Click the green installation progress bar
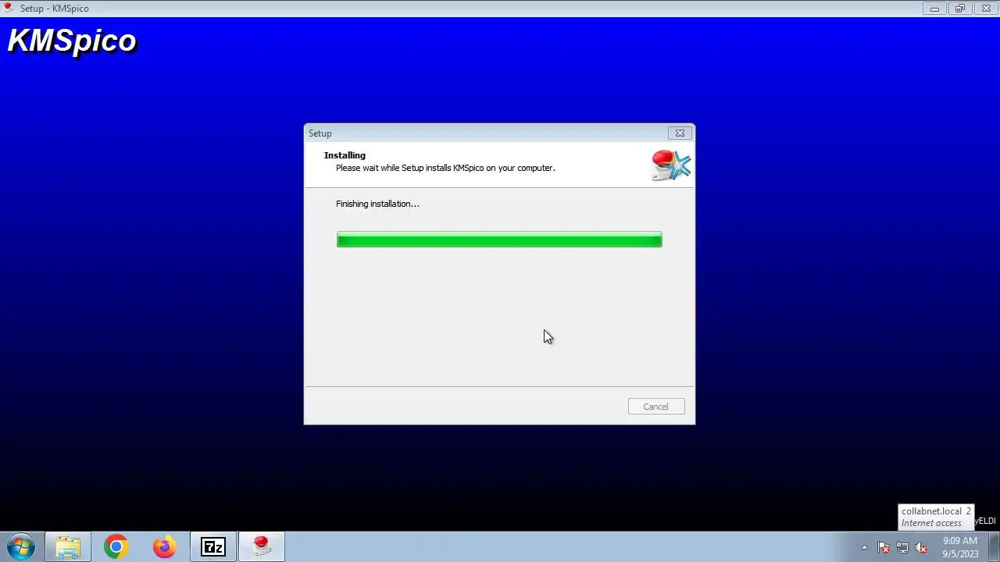 [499, 240]
